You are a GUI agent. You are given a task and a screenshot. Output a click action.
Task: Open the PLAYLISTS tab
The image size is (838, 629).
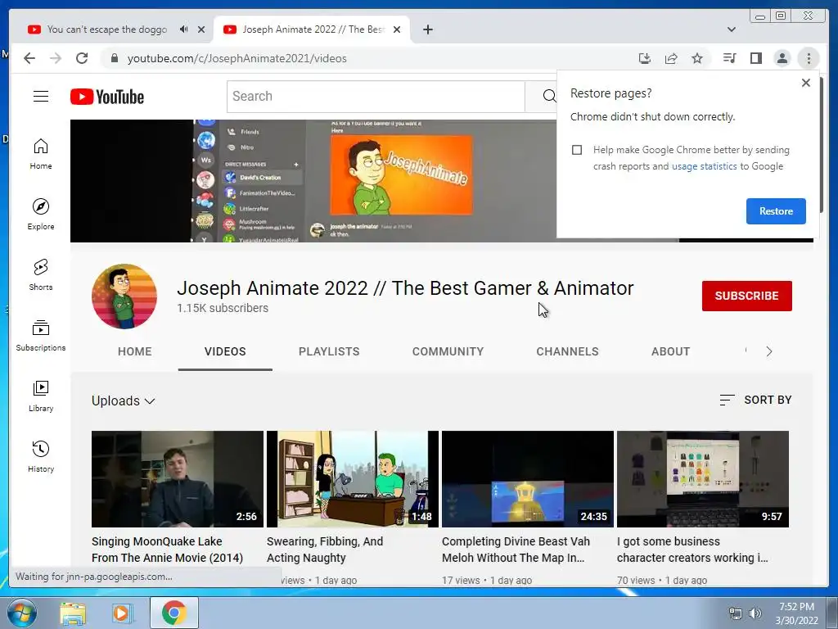[x=329, y=351]
